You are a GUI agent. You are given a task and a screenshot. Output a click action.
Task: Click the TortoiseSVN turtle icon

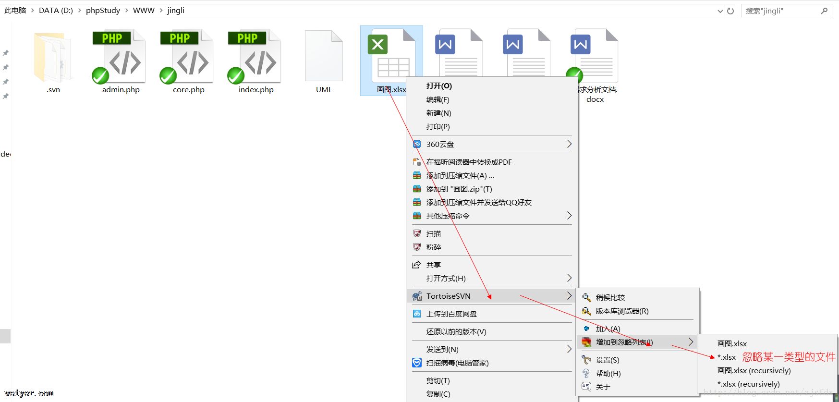click(417, 296)
